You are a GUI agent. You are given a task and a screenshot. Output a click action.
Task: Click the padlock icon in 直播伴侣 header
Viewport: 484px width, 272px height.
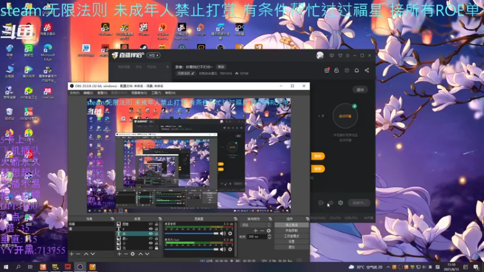point(336,70)
